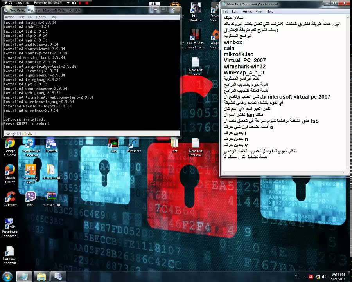Select the CCleaner desktop icon

(x=10, y=199)
